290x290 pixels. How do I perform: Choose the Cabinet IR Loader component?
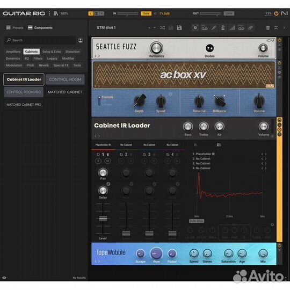click(24, 79)
